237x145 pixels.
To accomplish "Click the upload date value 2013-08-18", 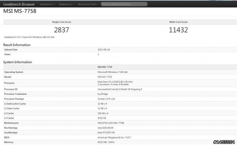I will pos(104,50).
